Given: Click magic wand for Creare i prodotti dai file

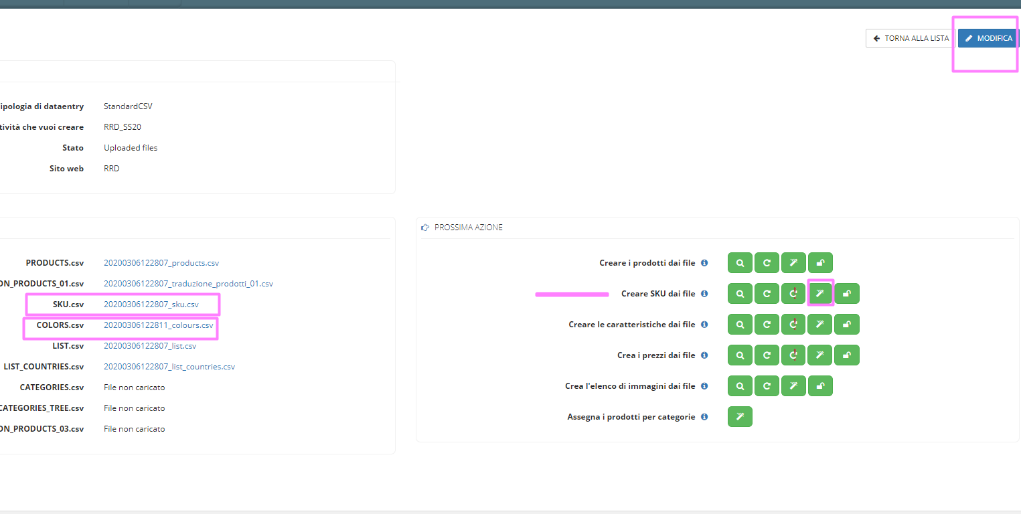Looking at the screenshot, I should click(793, 263).
